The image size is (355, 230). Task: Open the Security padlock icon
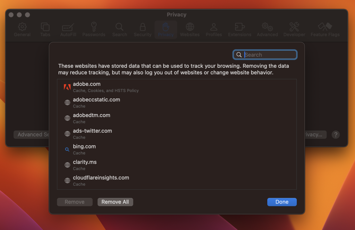pos(142,27)
